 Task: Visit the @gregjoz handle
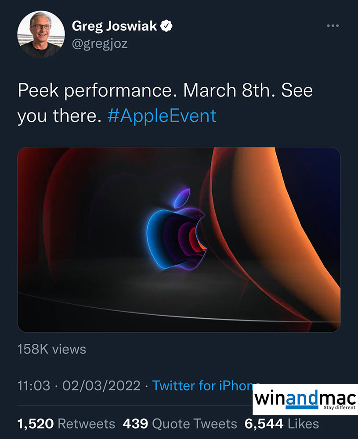100,44
